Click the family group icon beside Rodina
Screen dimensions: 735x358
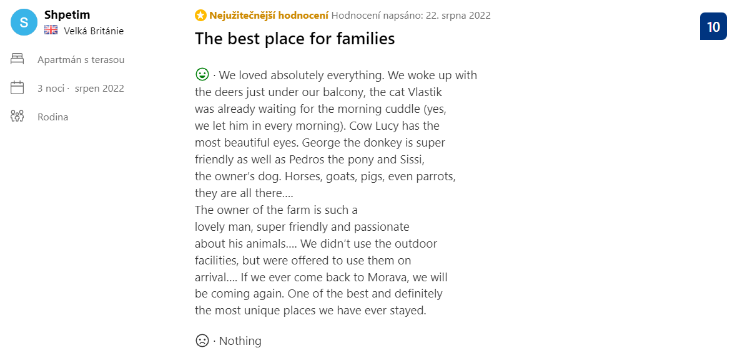[x=17, y=117]
